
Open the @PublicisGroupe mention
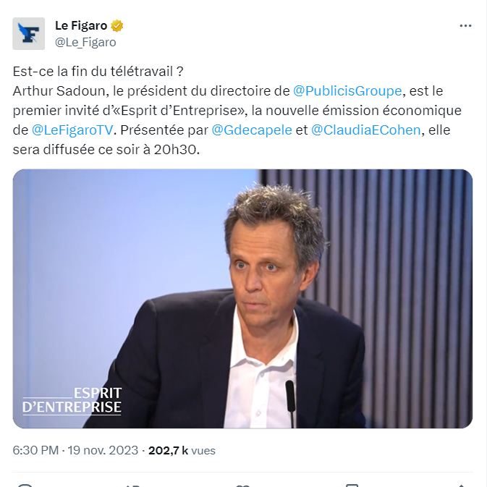click(x=347, y=91)
